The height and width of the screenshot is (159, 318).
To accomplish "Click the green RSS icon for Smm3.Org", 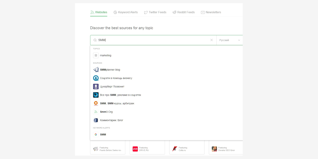I will pyautogui.click(x=96, y=112).
